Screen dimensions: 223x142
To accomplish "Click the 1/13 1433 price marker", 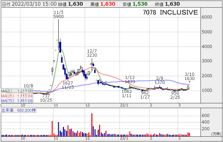I will click(130, 79).
